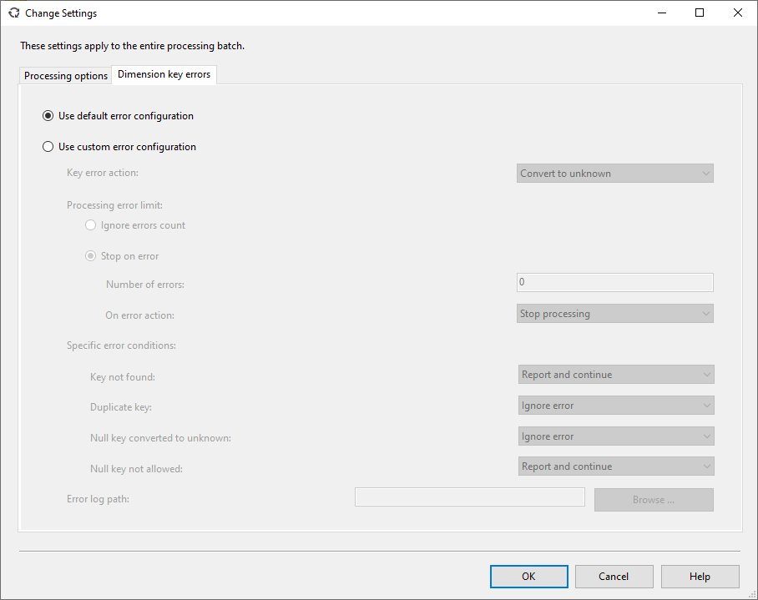This screenshot has height=600, width=758.
Task: Expand the Duplicate key dropdown
Action: 616,406
